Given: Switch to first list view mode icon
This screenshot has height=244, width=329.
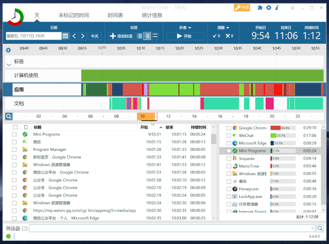Looking at the screenshot, I should [x=140, y=36].
